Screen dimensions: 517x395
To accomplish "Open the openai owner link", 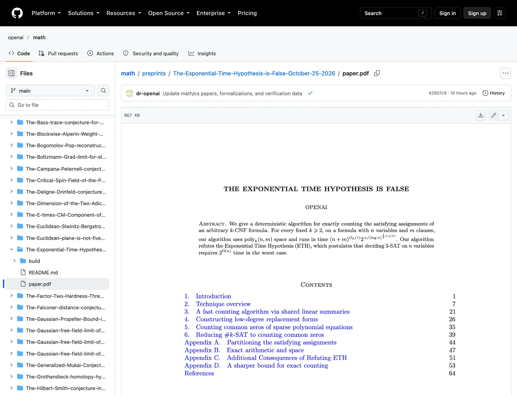I will [x=16, y=37].
